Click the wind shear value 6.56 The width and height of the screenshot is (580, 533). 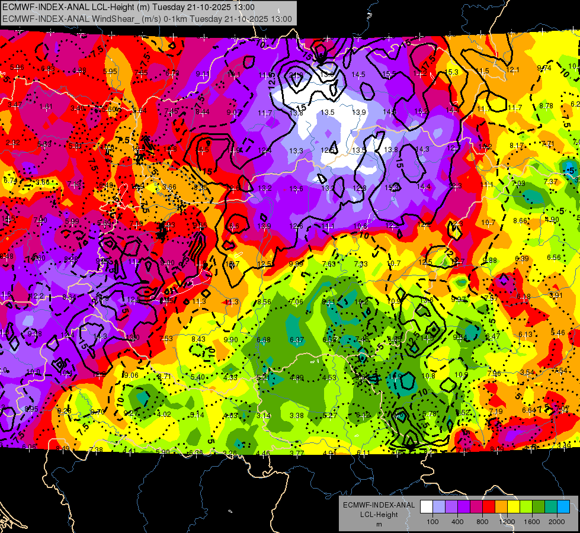point(554,258)
